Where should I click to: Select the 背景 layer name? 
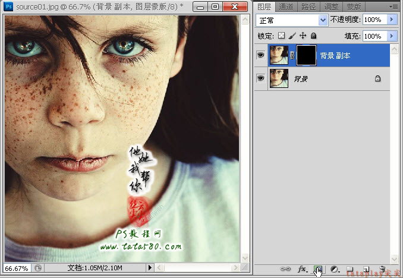pos(301,78)
